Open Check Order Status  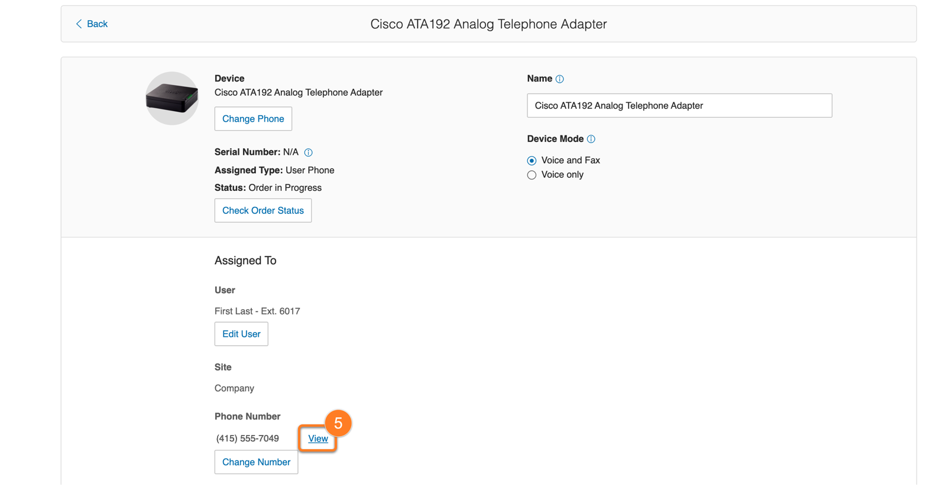point(263,210)
